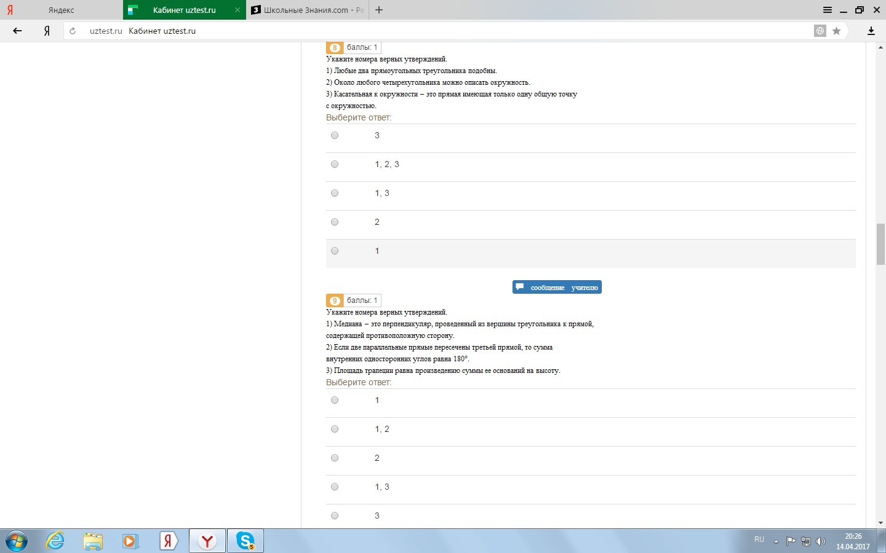Open the Windows Start menu
Viewport: 886px width, 553px height.
(x=15, y=541)
